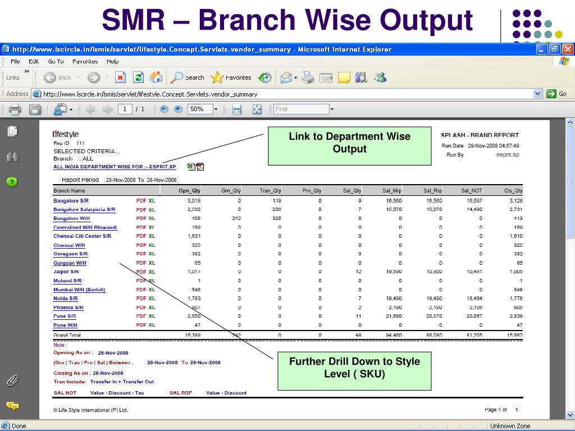The width and height of the screenshot is (575, 431).
Task: Click the Forward navigation arrow
Action: tap(94, 77)
